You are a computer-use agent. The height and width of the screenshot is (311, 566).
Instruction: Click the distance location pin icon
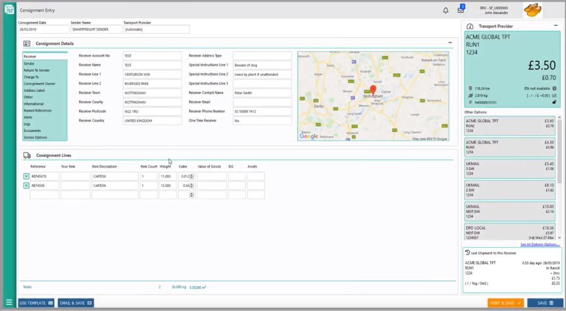(470, 89)
